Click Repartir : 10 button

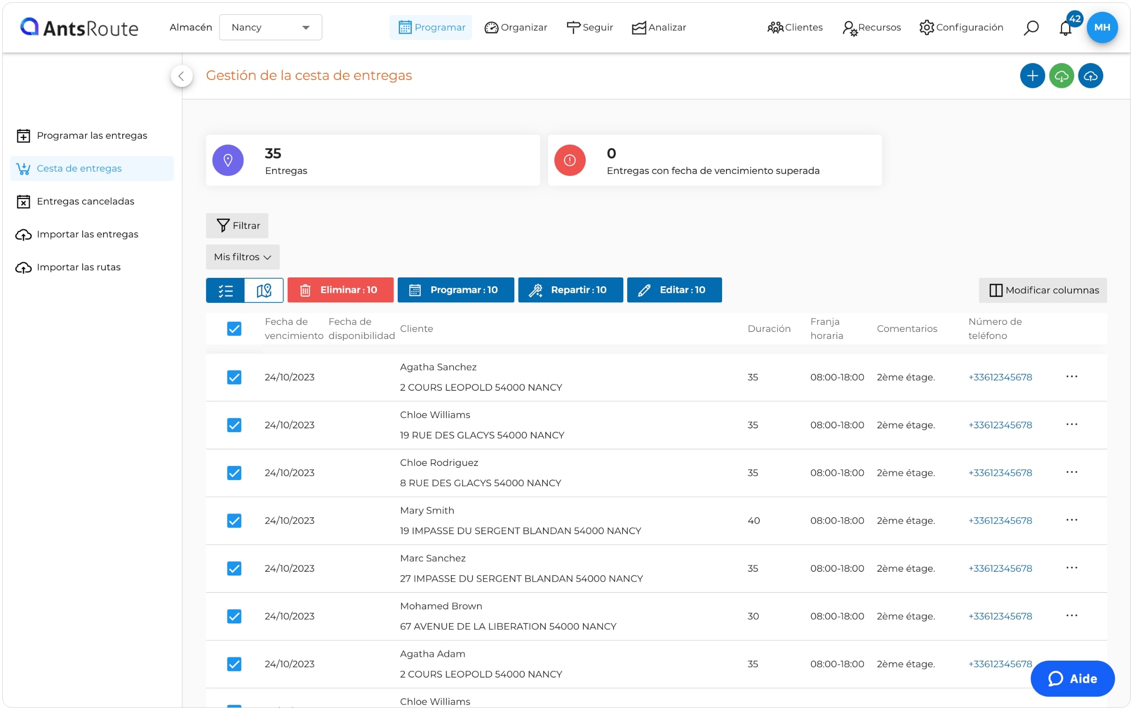tap(570, 290)
